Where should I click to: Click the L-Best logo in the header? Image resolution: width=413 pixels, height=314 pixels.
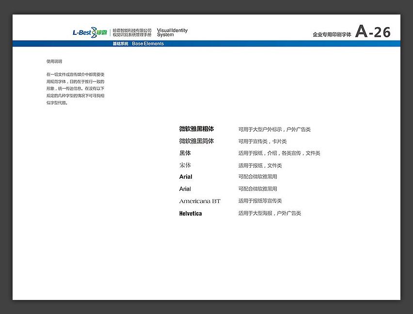point(81,32)
